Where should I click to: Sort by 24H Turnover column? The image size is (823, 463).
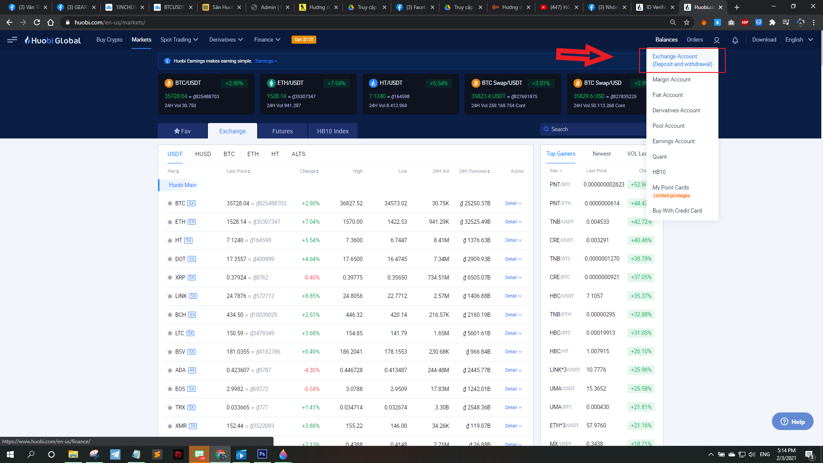(475, 171)
